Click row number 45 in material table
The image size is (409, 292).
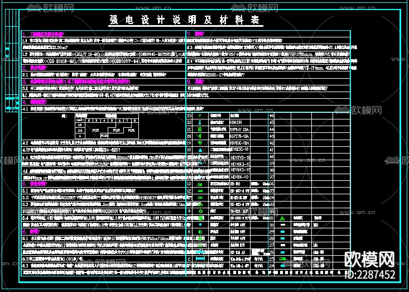point(272,122)
